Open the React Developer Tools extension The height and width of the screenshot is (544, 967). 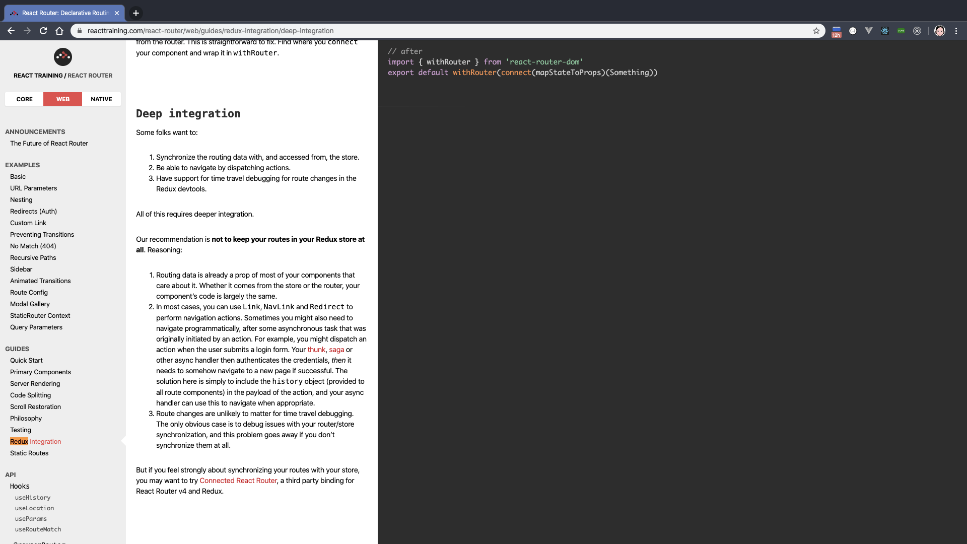click(885, 31)
